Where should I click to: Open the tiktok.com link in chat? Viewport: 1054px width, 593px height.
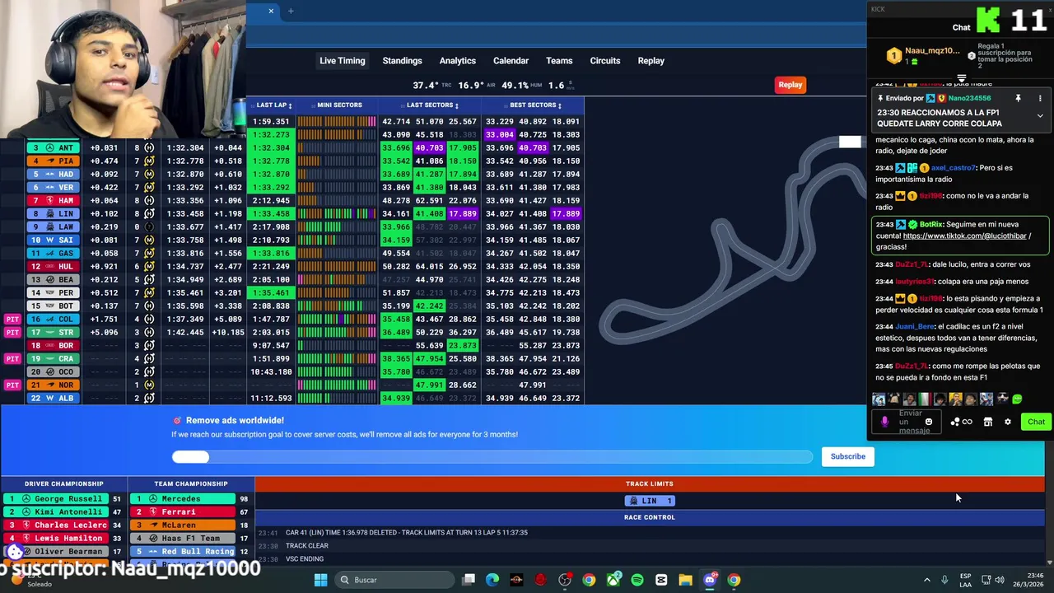click(964, 236)
